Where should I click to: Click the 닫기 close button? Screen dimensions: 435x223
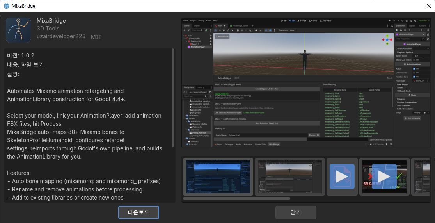[296, 212]
